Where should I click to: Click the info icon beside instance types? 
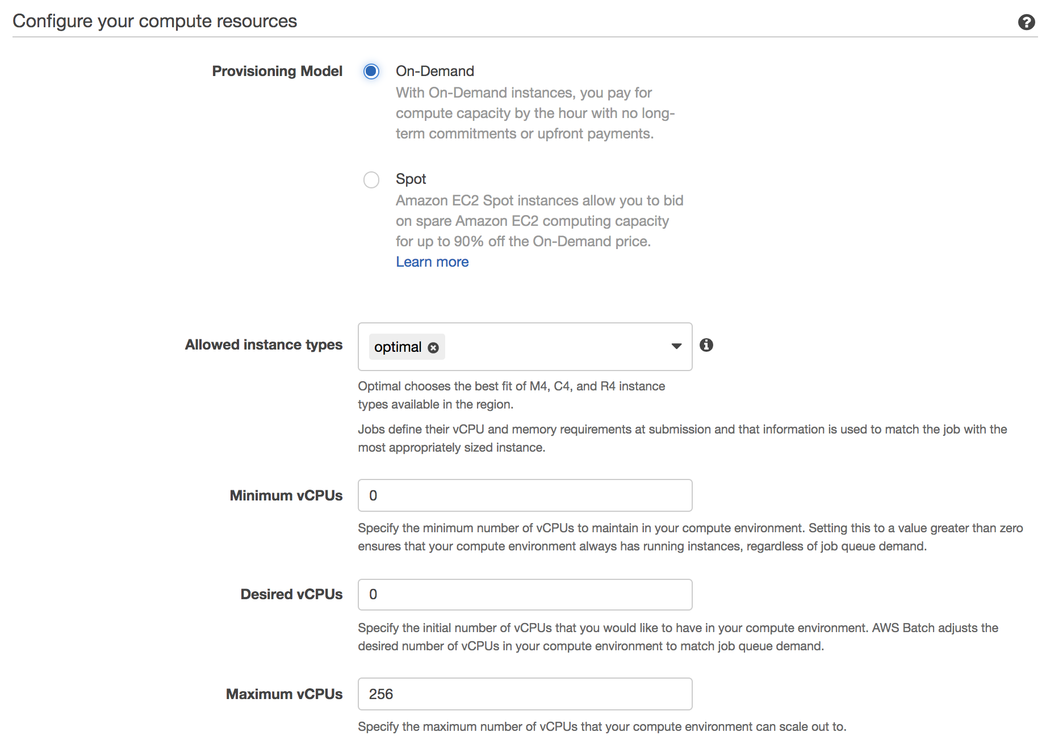706,345
